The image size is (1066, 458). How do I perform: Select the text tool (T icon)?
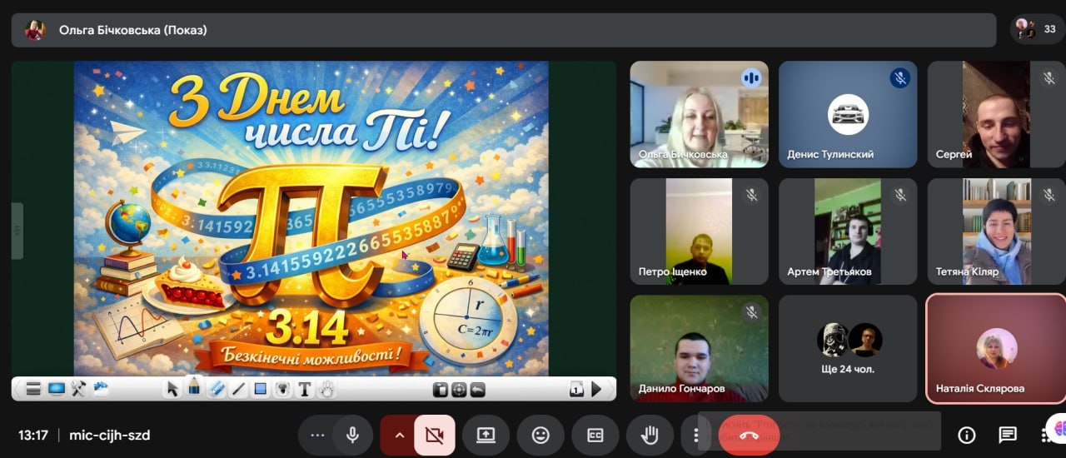(x=305, y=389)
